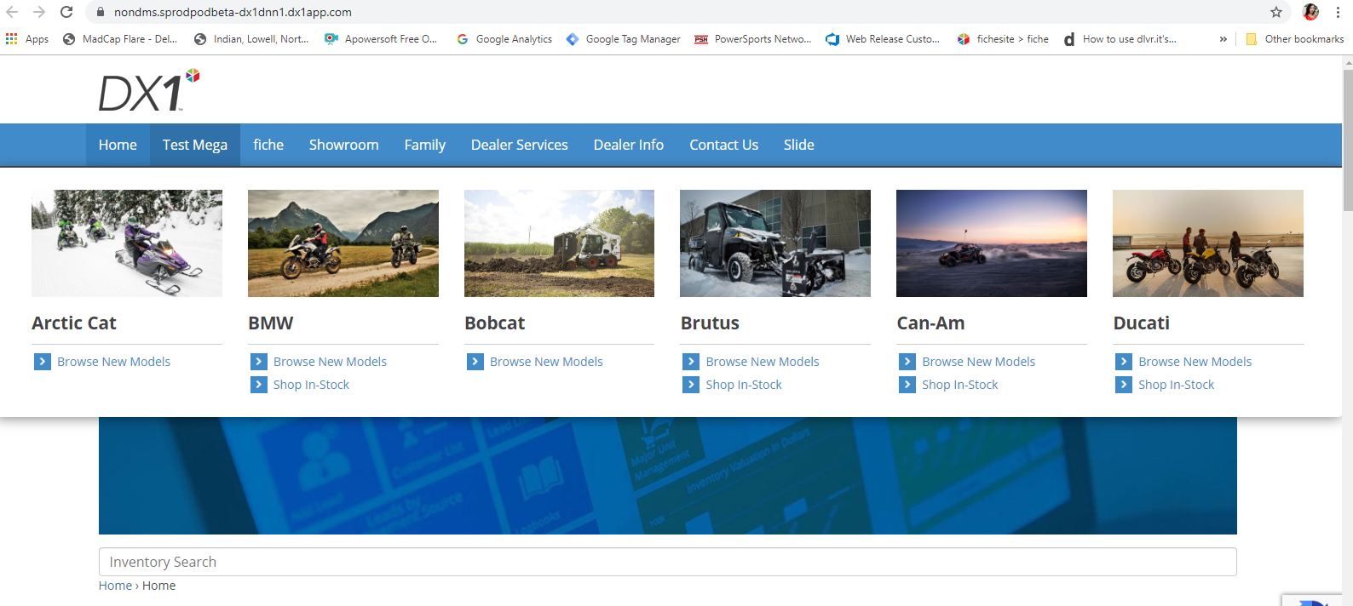Click the Ducati heading
The height and width of the screenshot is (606, 1353).
(1142, 323)
